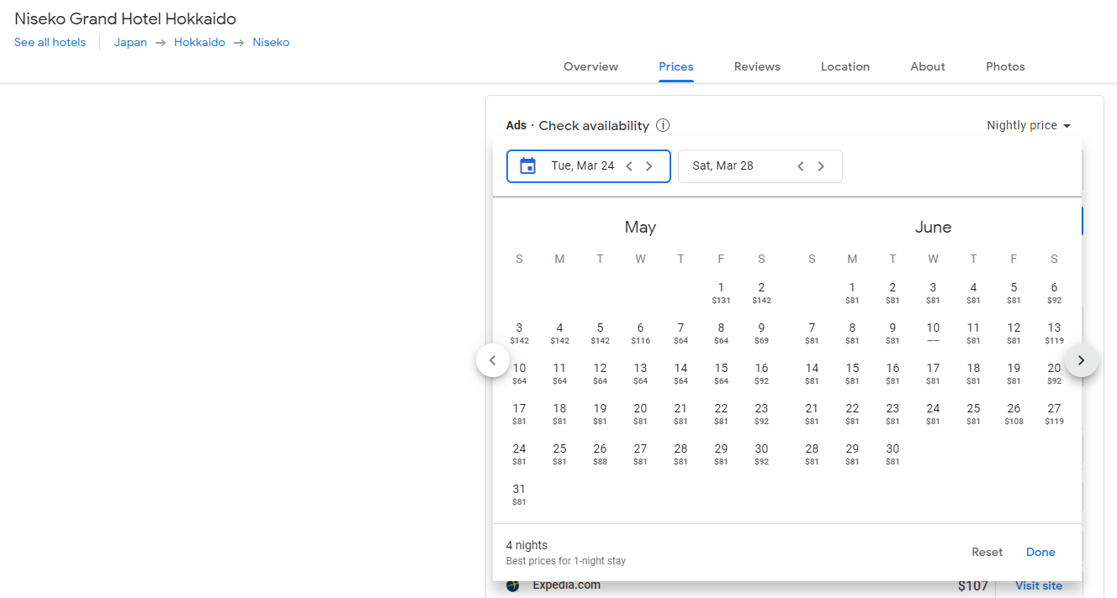Switch to the Overview tab
Viewport: 1117px width, 598px height.
[590, 67]
